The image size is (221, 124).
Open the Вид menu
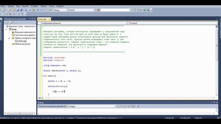pos(18,6)
